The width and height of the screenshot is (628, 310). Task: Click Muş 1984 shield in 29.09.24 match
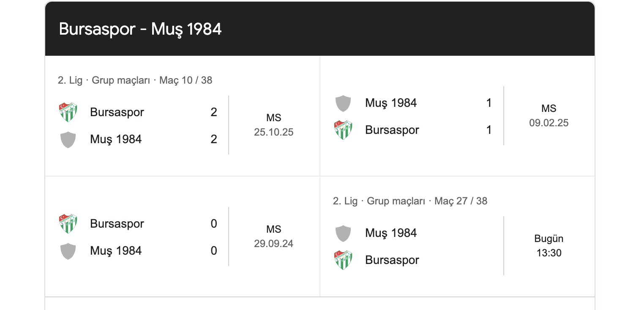[68, 251]
